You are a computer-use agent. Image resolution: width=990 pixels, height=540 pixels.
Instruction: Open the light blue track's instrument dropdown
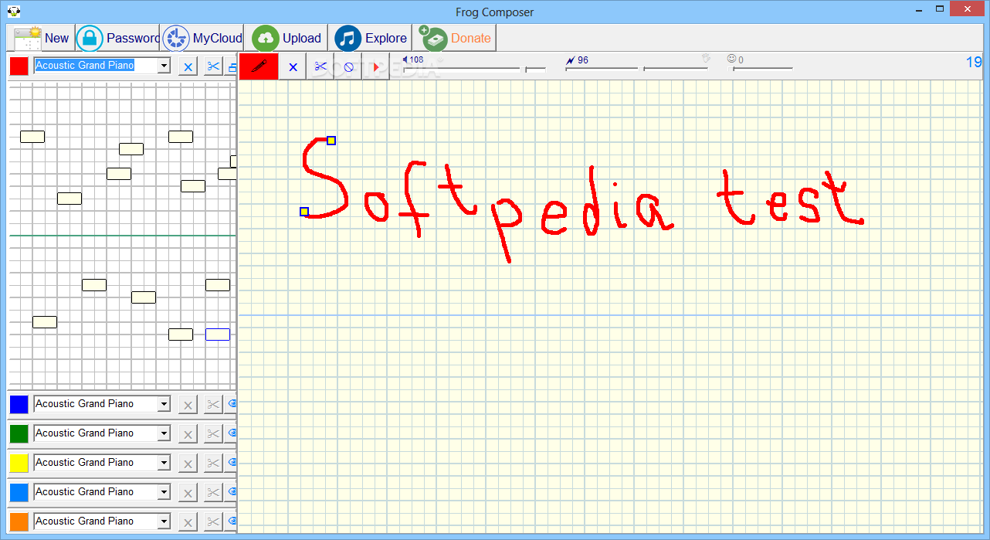(x=163, y=492)
